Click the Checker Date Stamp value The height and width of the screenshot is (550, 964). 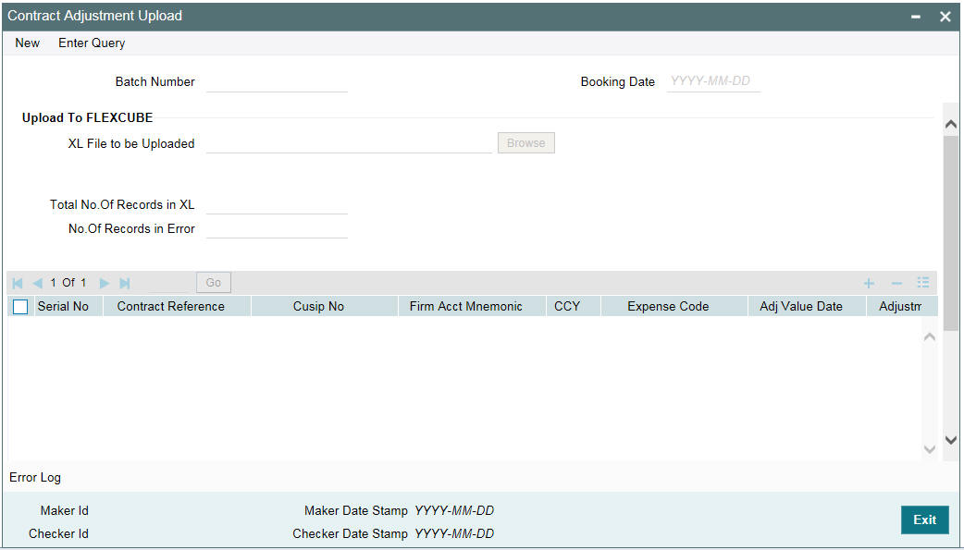(x=454, y=534)
